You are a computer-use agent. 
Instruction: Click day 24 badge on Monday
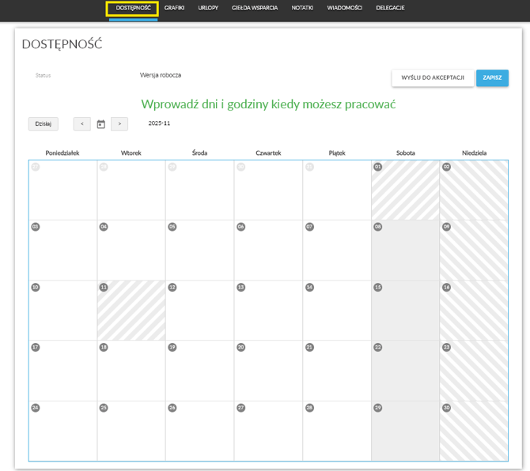pos(35,408)
